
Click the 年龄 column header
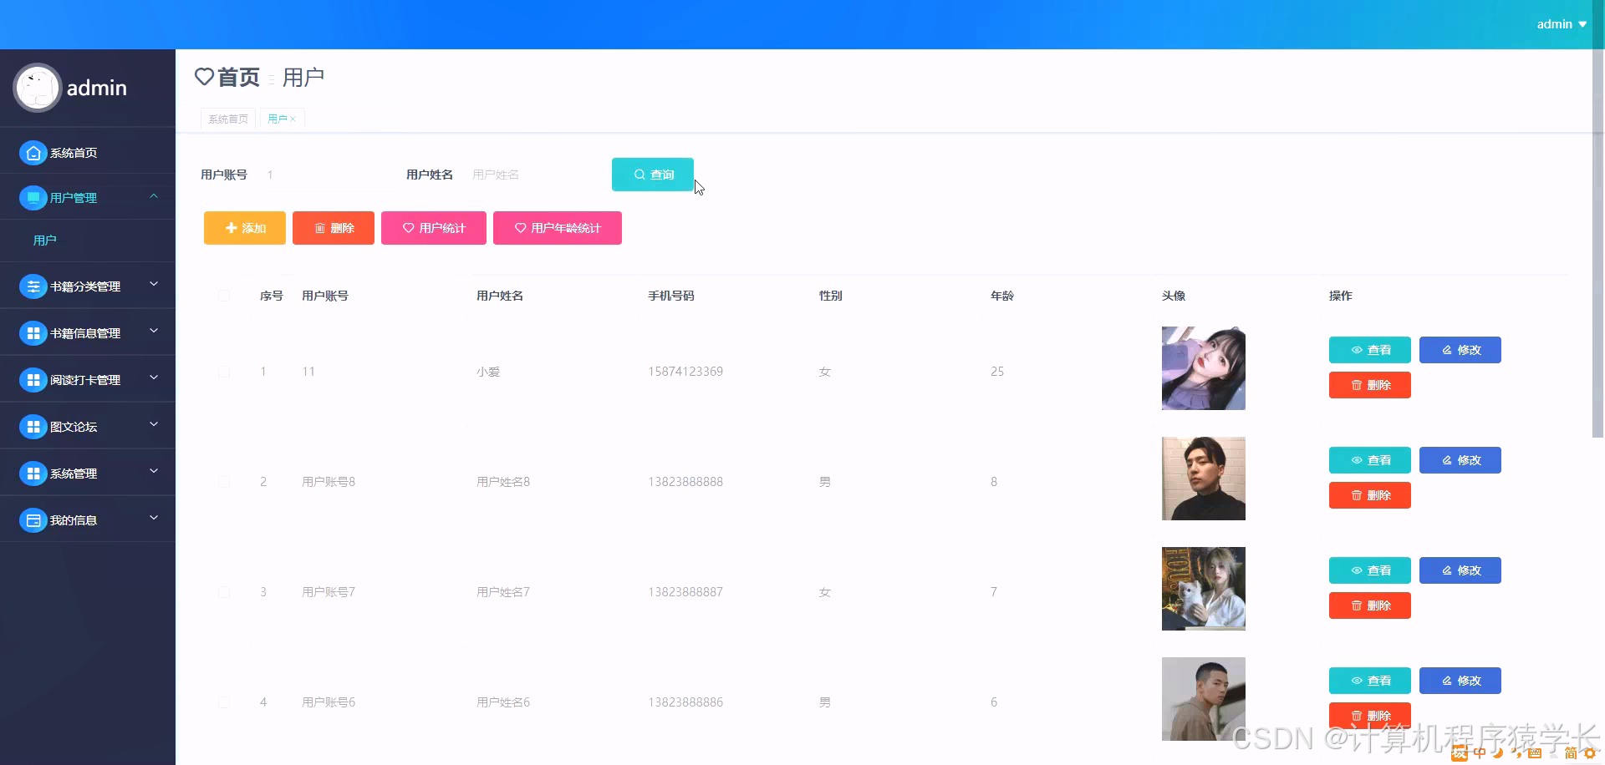pos(1002,296)
